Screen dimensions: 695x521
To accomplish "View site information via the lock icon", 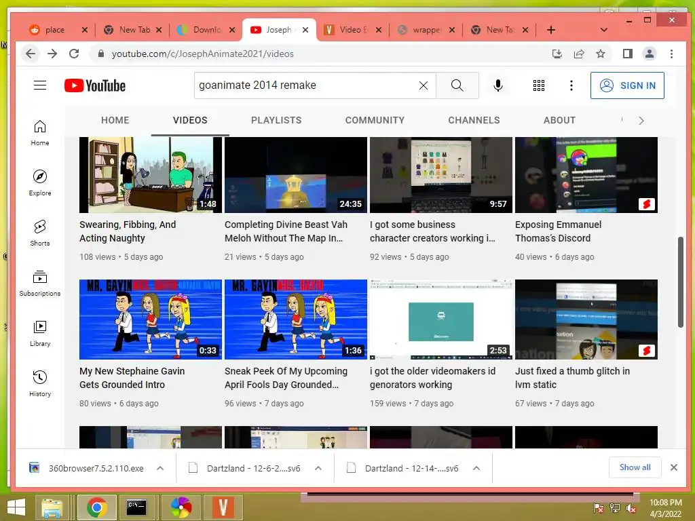I will pyautogui.click(x=101, y=54).
